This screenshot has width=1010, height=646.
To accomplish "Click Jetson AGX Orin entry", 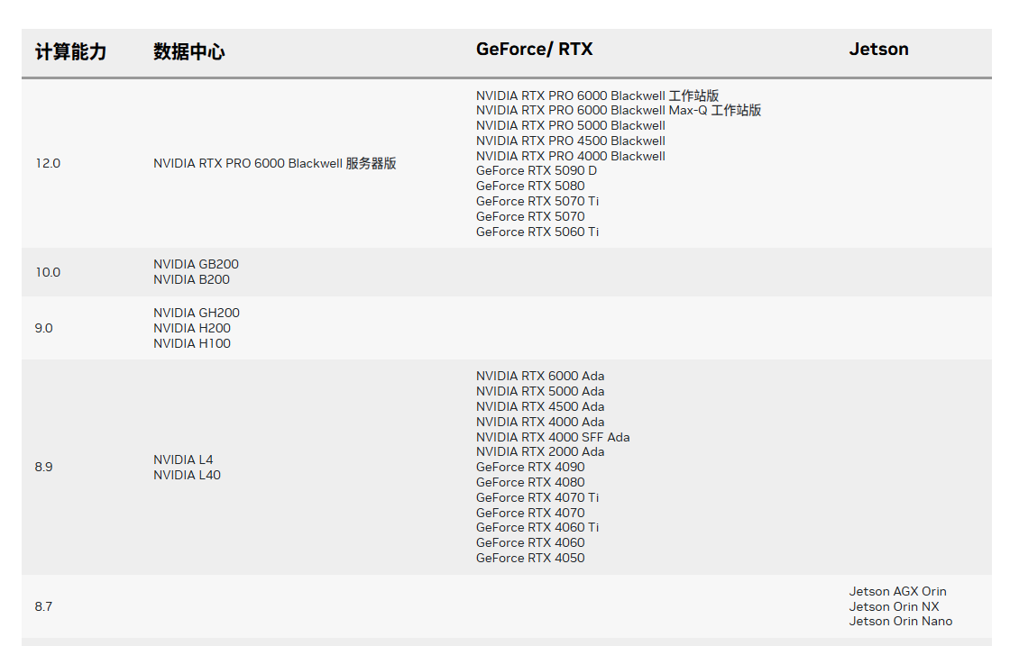I will [x=898, y=592].
